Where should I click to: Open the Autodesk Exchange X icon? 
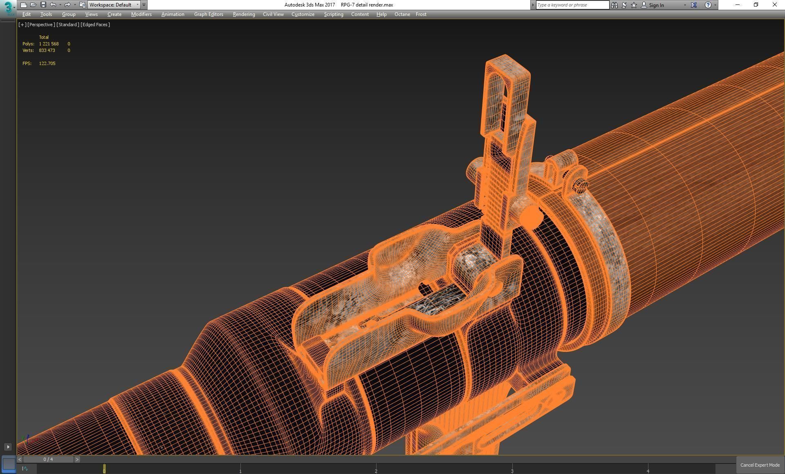[x=694, y=5]
